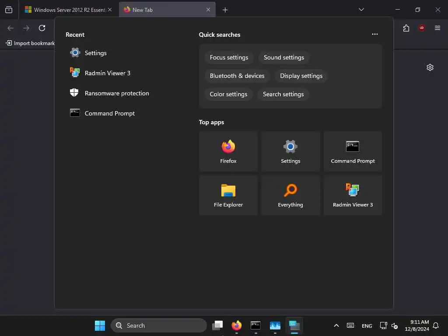Launch Everything search app tile
Screen dimensions: 448x336
[290, 195]
